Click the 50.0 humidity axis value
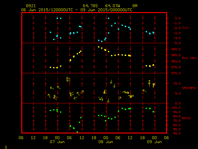Screen dimensions: 198x149 point(177,129)
